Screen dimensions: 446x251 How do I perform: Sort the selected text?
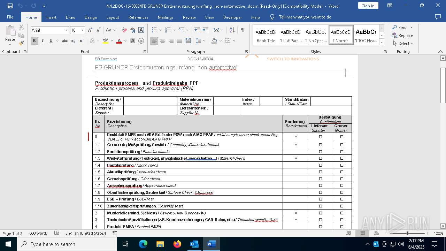(232, 30)
